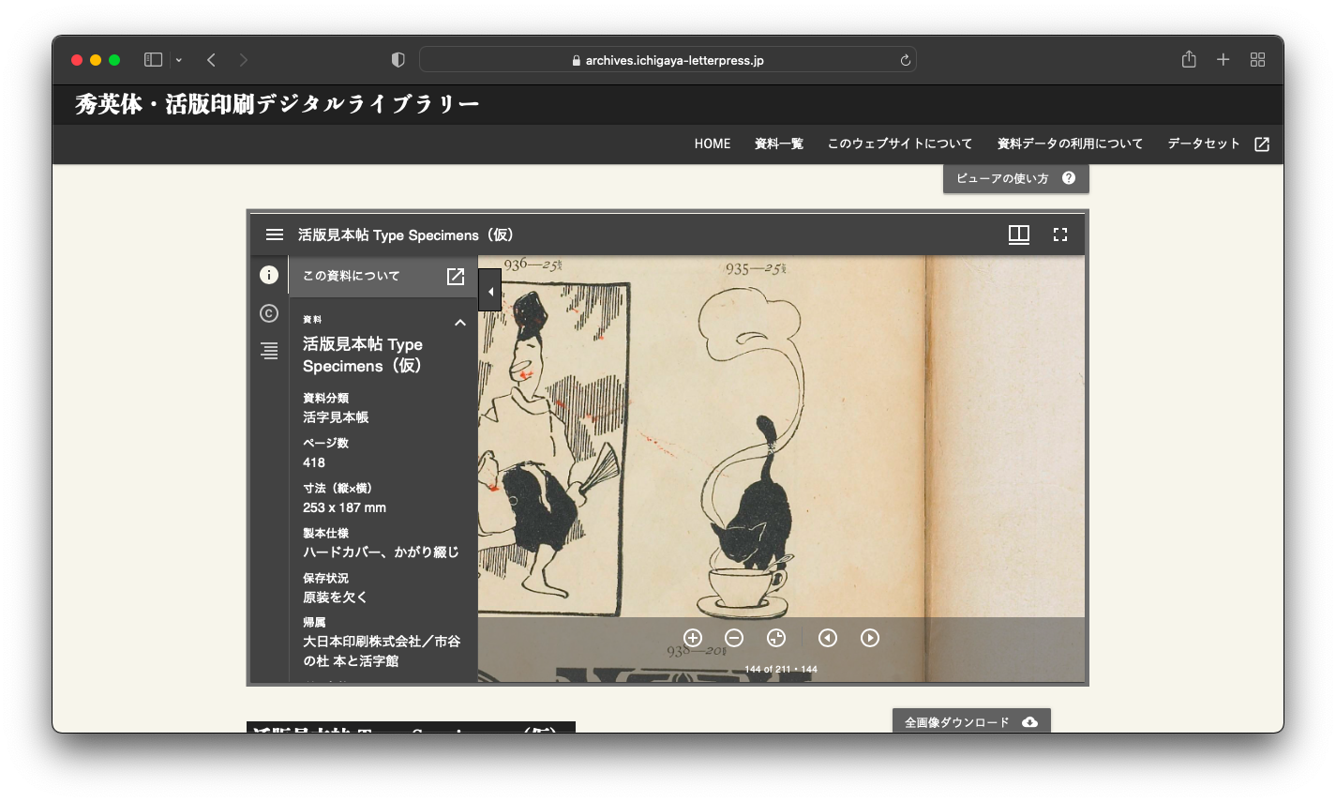Open 資料一覧 in the navigation
This screenshot has height=802, width=1336.
779,144
